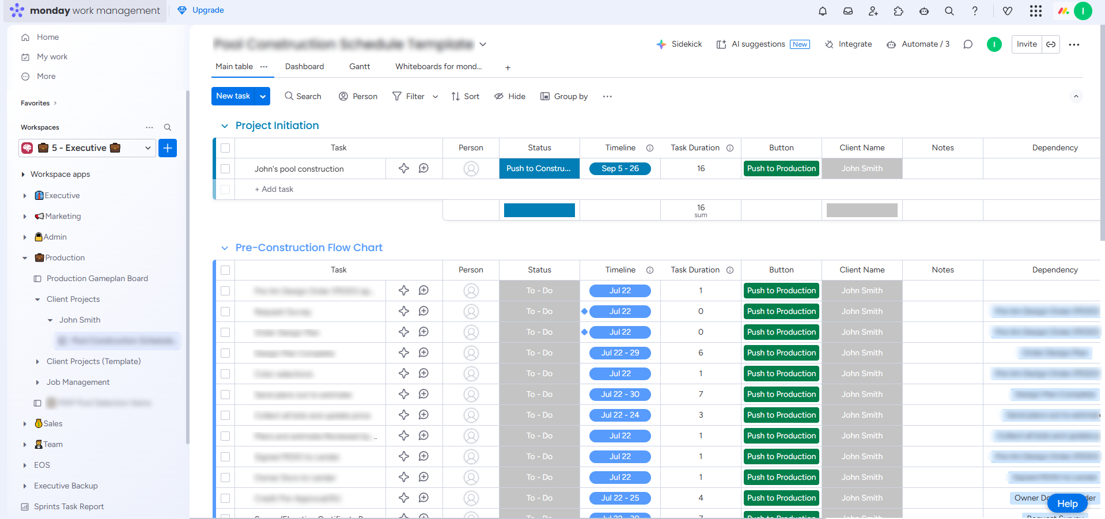The image size is (1105, 519).
Task: Search workspaces with the sidebar magnifier
Action: (168, 127)
